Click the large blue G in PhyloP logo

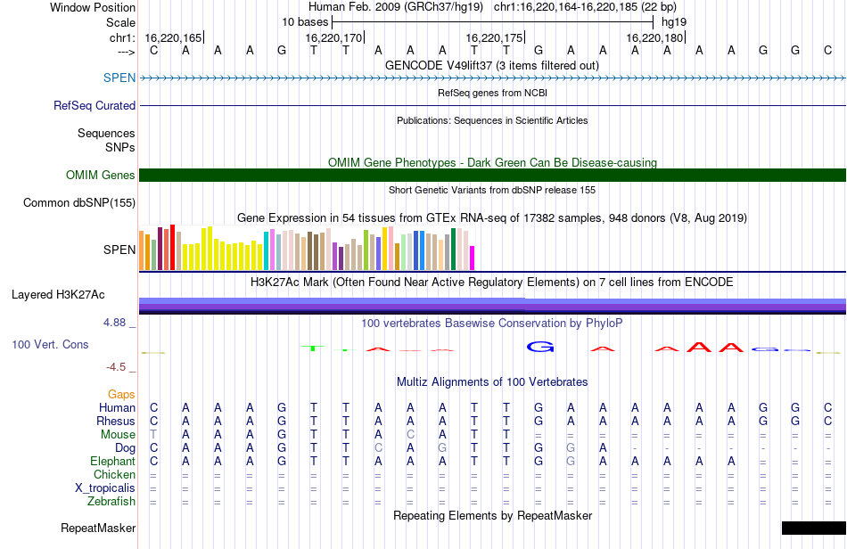point(540,347)
